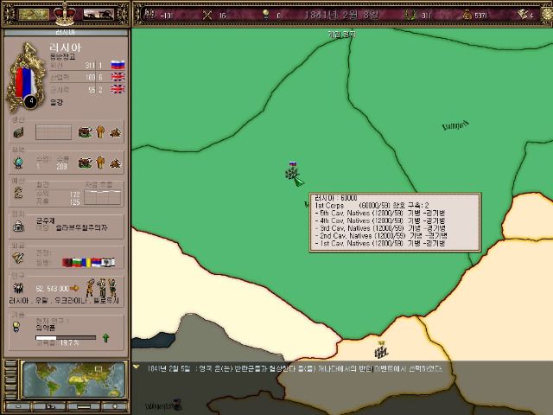
Task: Open politics via the parliament building icon
Action: click(18, 226)
